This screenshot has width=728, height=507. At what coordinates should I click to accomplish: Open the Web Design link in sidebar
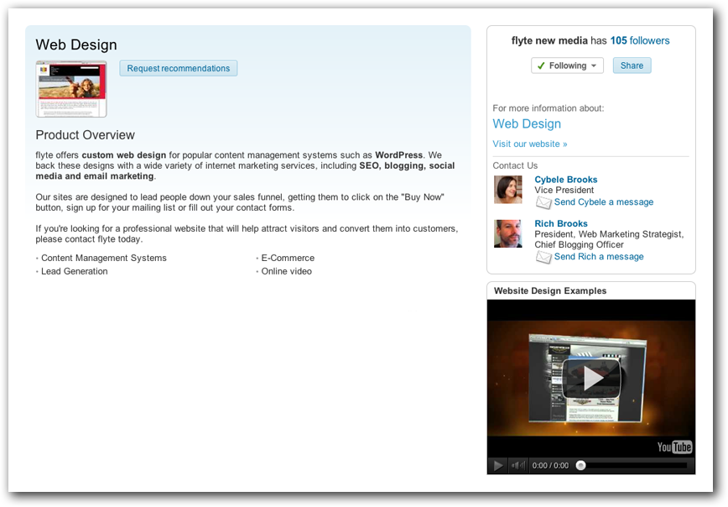click(x=527, y=124)
